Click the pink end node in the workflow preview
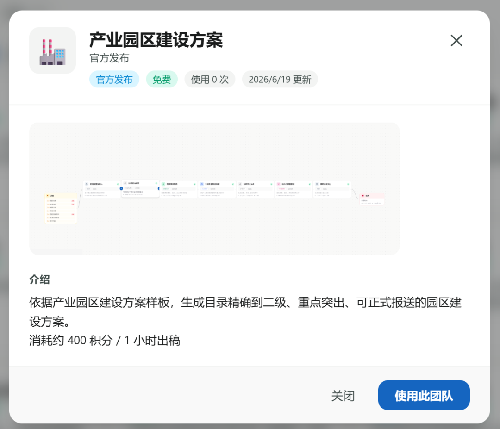 (x=371, y=199)
